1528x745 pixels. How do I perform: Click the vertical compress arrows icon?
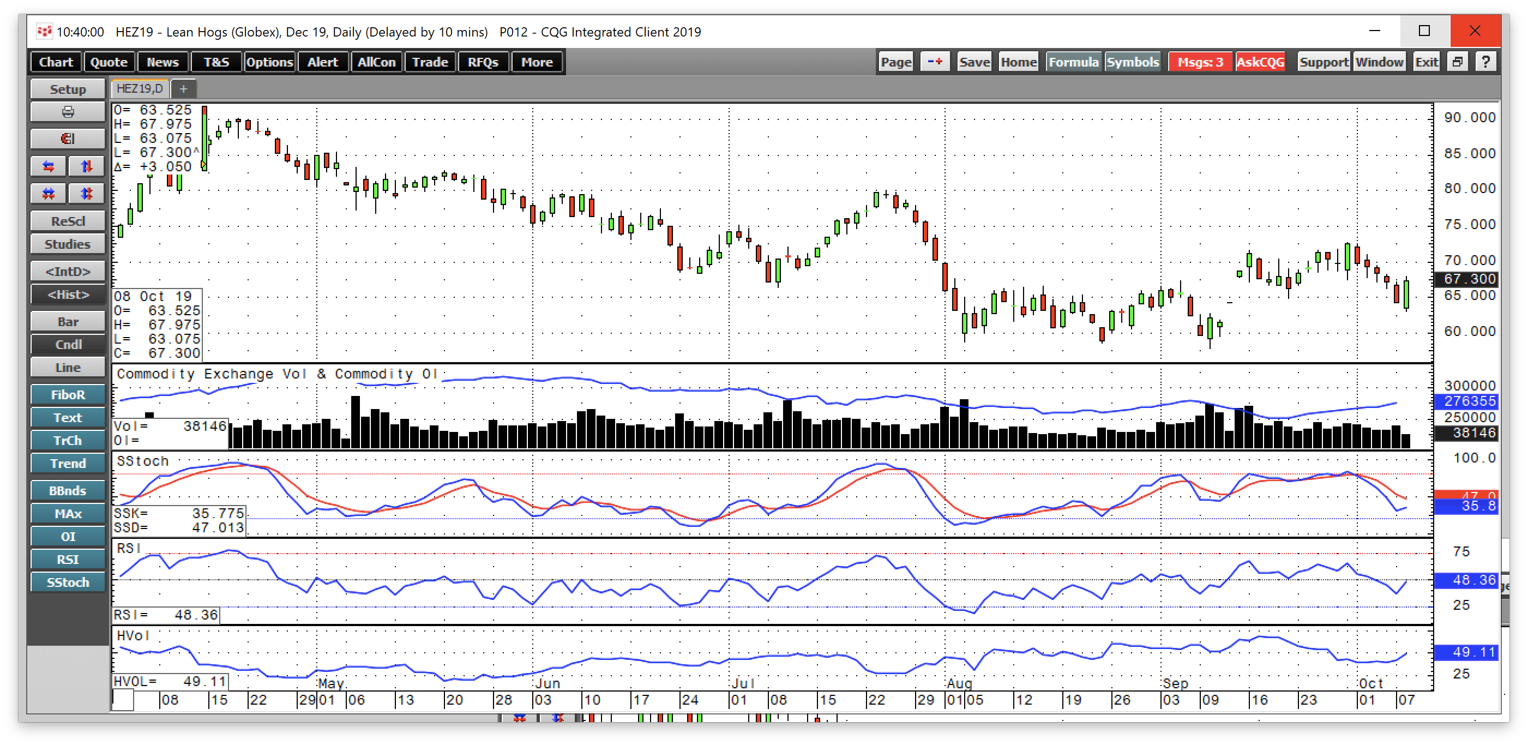87,194
